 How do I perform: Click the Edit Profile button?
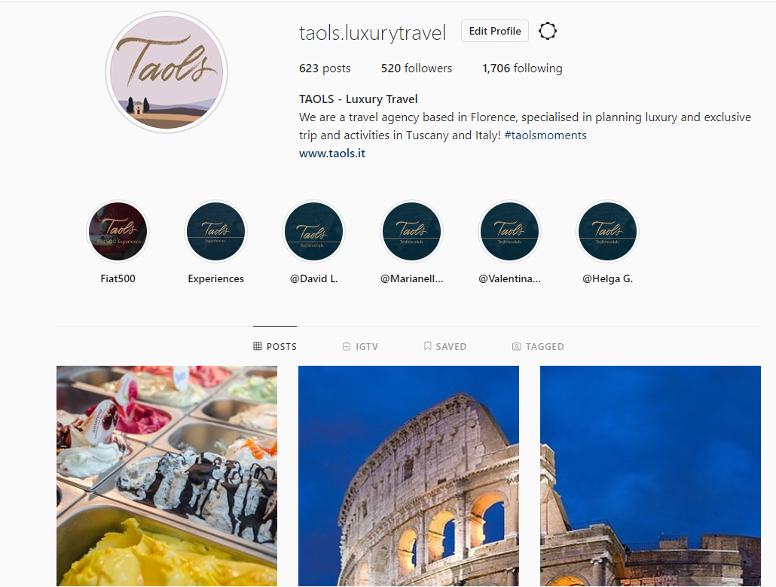495,31
